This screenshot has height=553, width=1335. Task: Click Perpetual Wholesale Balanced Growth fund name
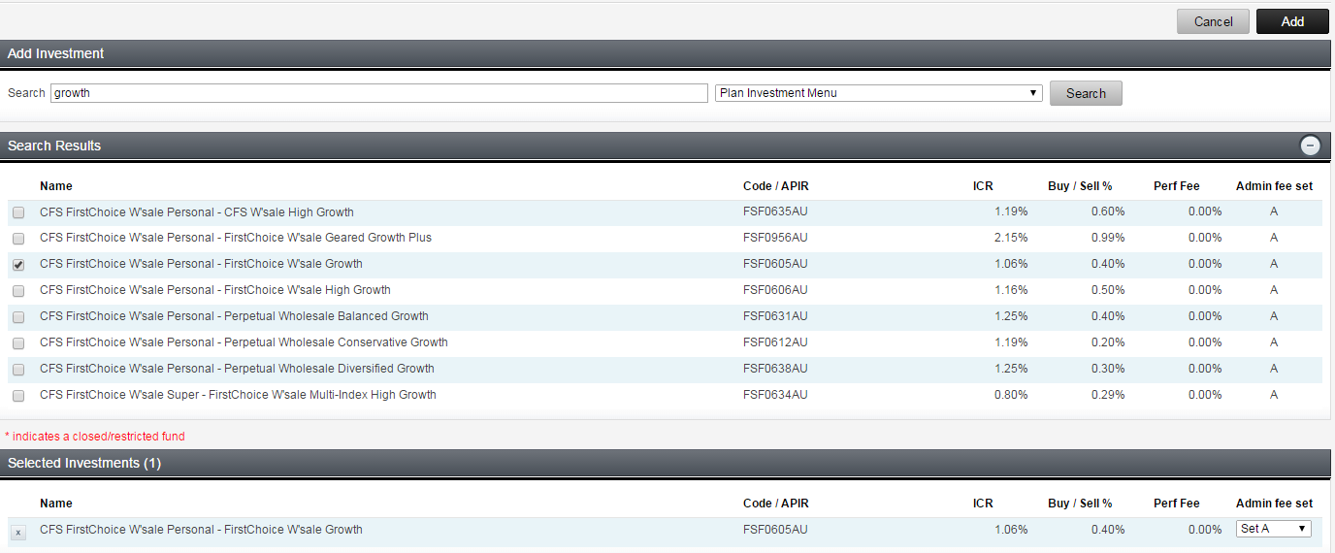point(234,316)
